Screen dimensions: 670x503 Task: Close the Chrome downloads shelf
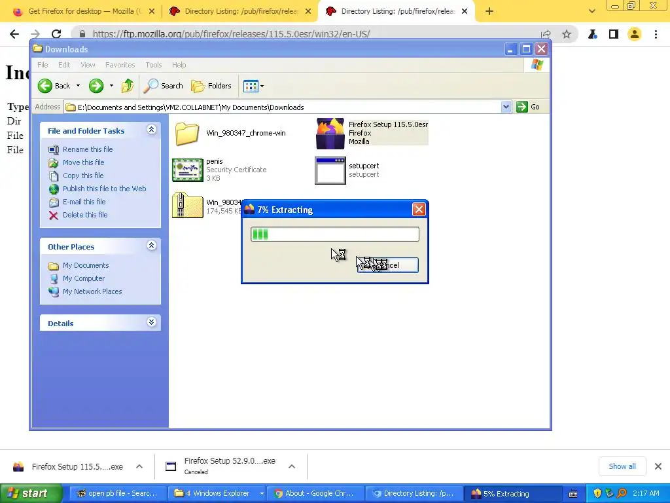pos(658,466)
